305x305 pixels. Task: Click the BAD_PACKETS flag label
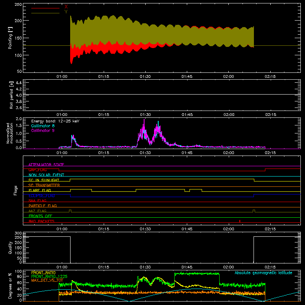[42, 221]
